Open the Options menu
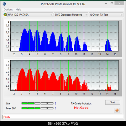 (8, 9)
